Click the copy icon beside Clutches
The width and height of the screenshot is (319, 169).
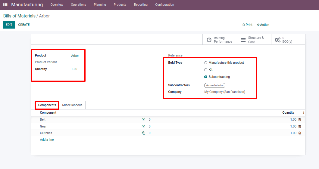pos(143,133)
